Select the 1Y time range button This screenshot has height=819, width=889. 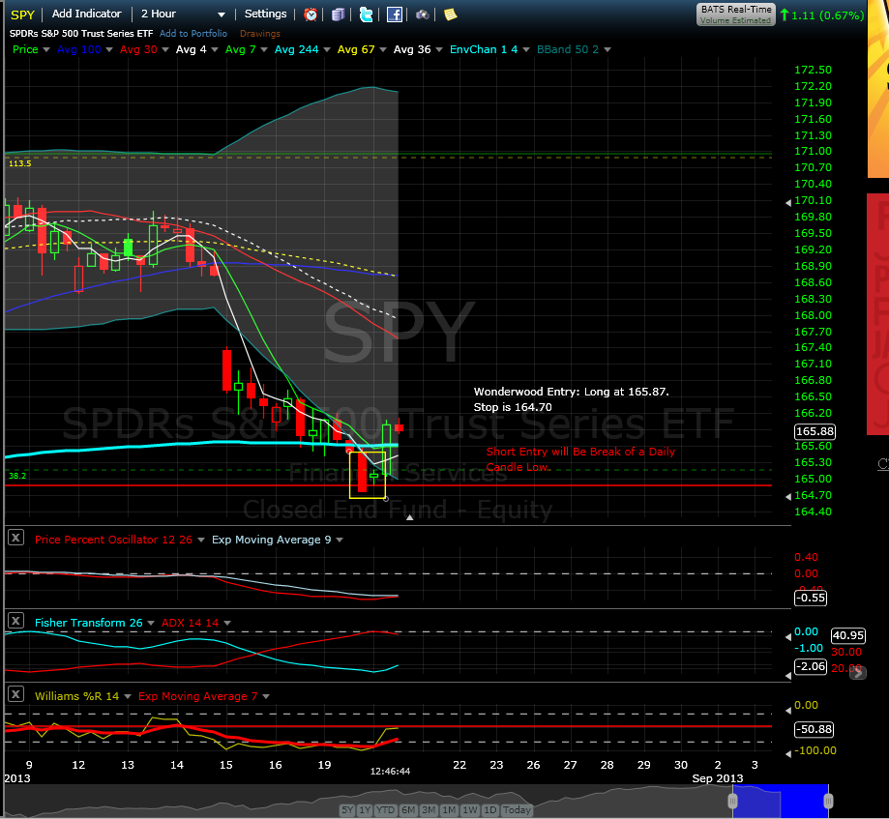pos(365,810)
